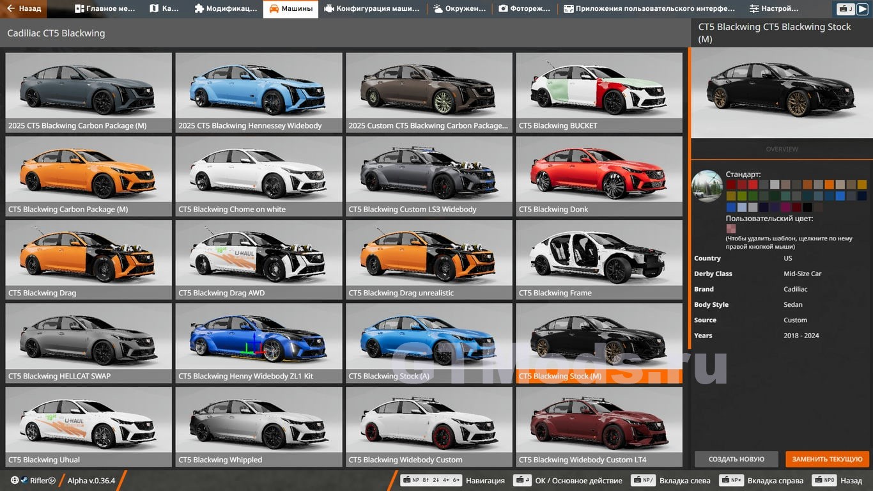Choose CT5 Blackwing Stock (A)
This screenshot has width=873, height=491.
[429, 343]
